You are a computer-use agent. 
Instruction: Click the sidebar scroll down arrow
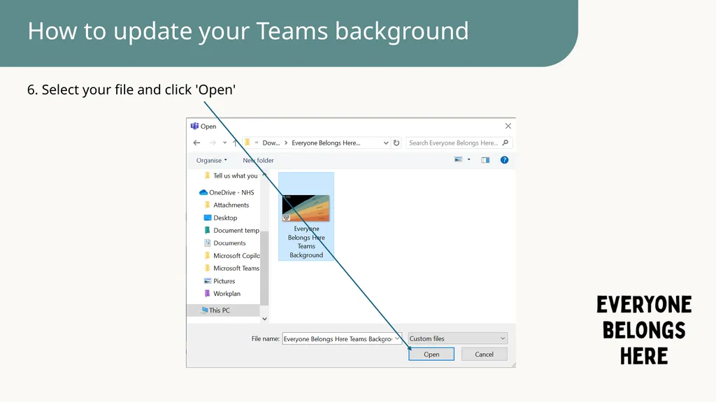tap(264, 319)
